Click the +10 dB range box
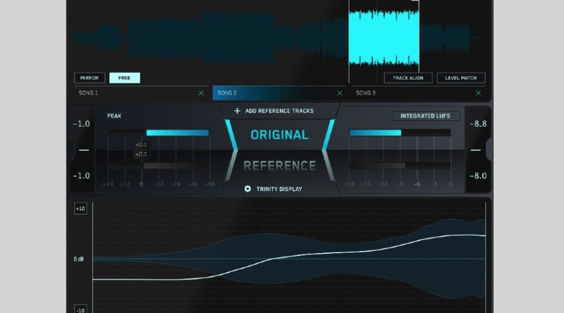The height and width of the screenshot is (313, 564). (x=81, y=209)
